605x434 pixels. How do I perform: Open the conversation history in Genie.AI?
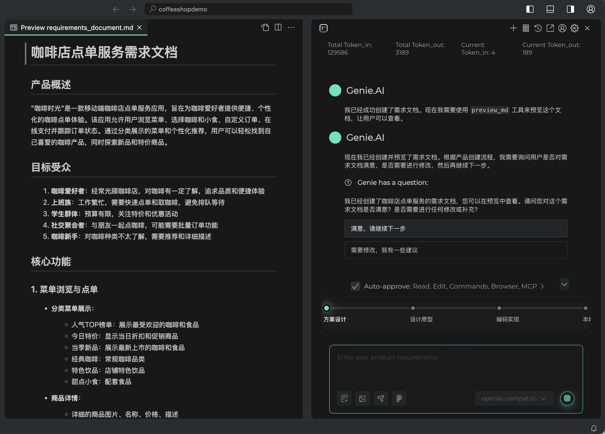click(538, 28)
